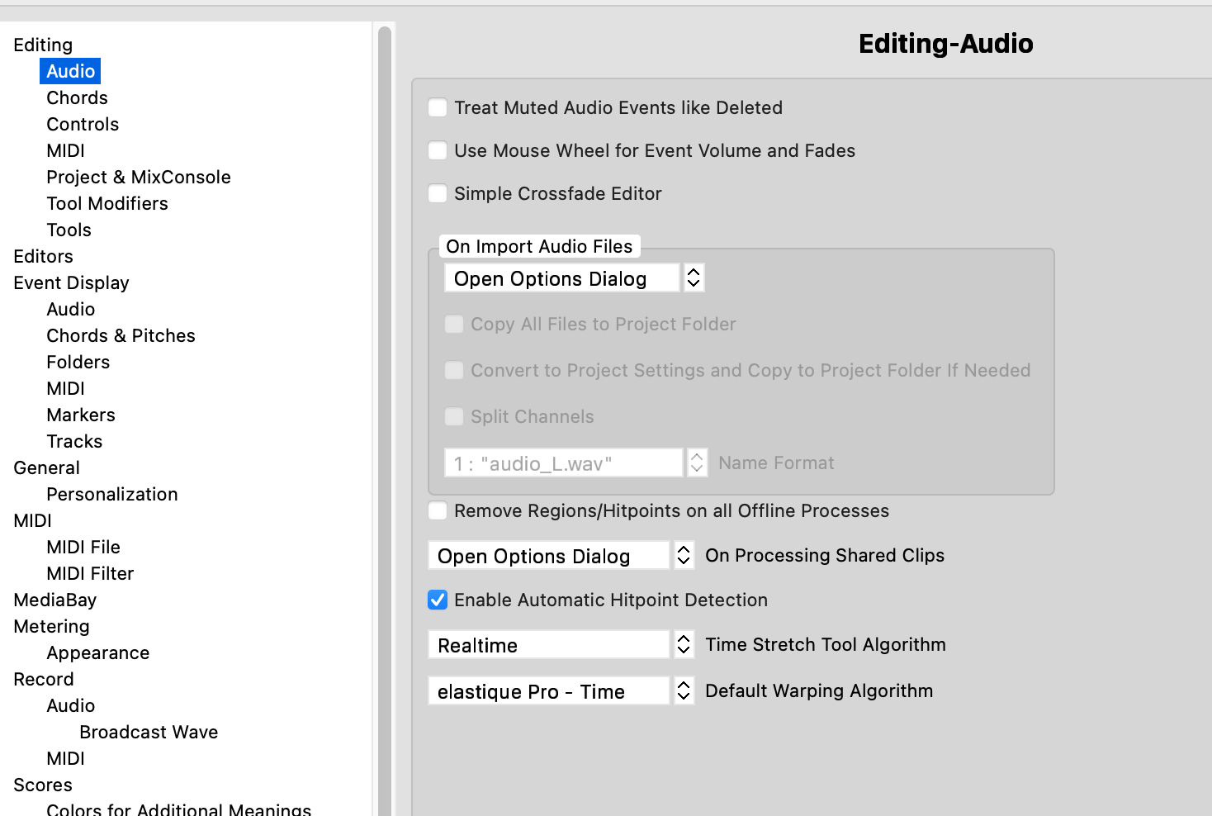Select Project & MixConsole in sidebar
This screenshot has width=1212, height=816.
138,178
